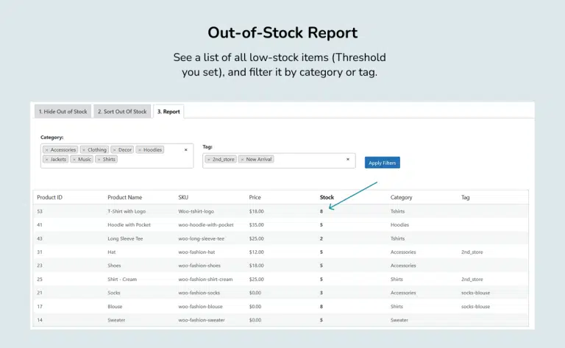Click product ID 14
Viewport: 565px width, 348px height.
coord(40,320)
